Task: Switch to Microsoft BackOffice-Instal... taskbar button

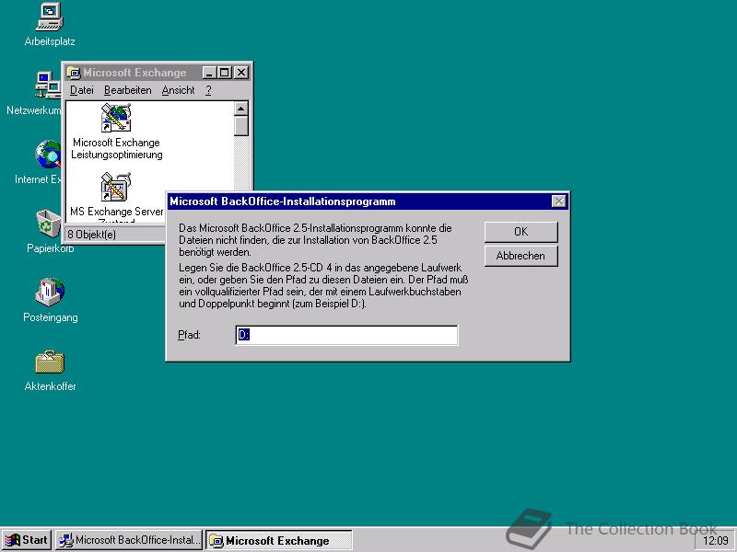Action: 128,540
